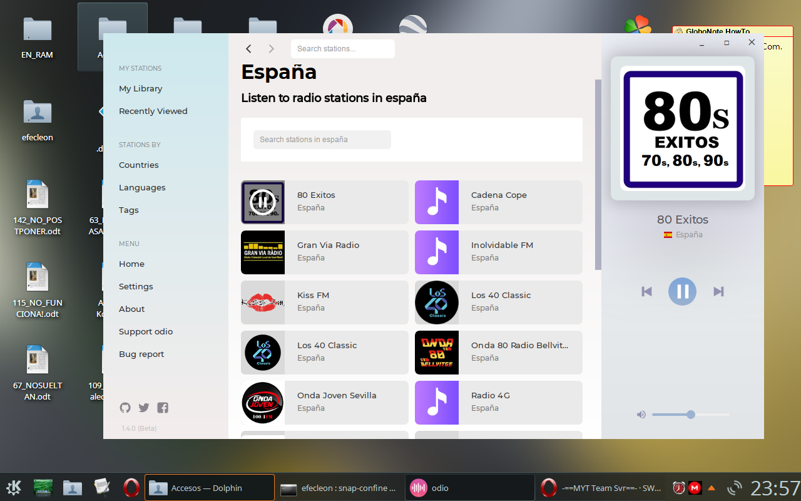Switch to efecleon snap-confine terminal task
The height and width of the screenshot is (501, 801).
pos(340,487)
